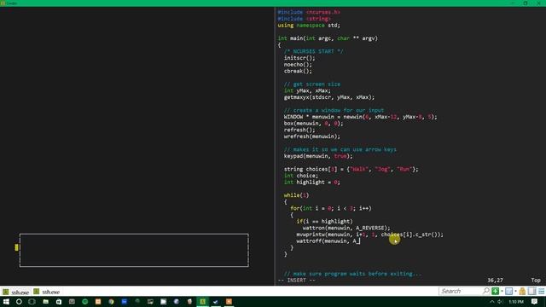Open the clock showing 1:10 PM

pyautogui.click(x=516, y=302)
